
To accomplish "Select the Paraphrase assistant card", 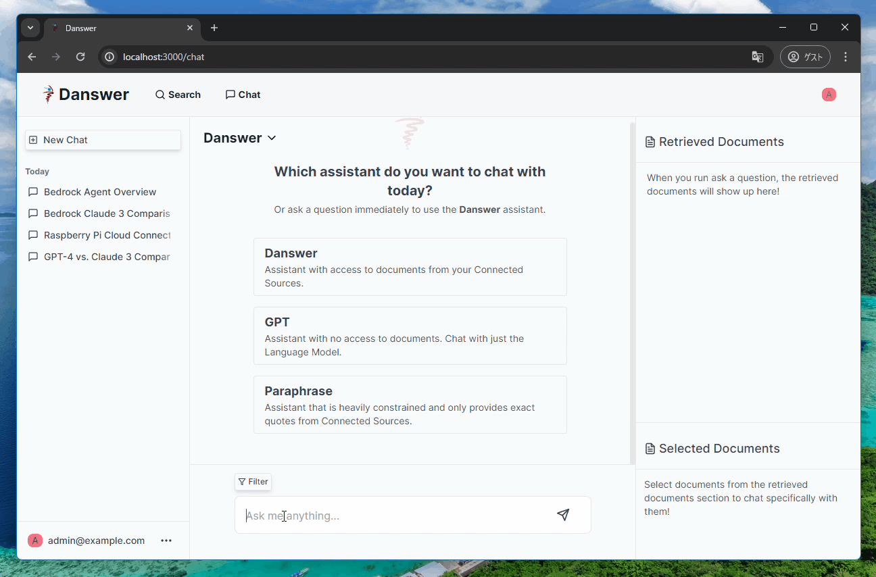I will coord(410,405).
